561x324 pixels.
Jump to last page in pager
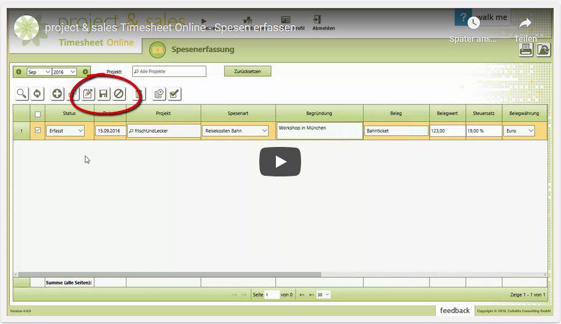312,294
